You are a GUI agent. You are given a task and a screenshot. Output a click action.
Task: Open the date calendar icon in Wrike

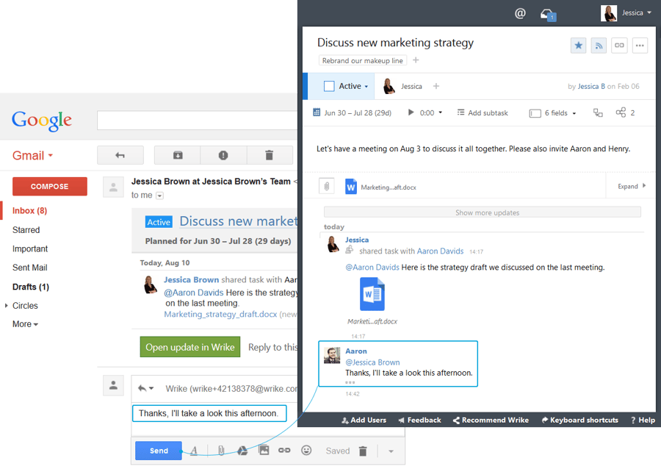317,112
